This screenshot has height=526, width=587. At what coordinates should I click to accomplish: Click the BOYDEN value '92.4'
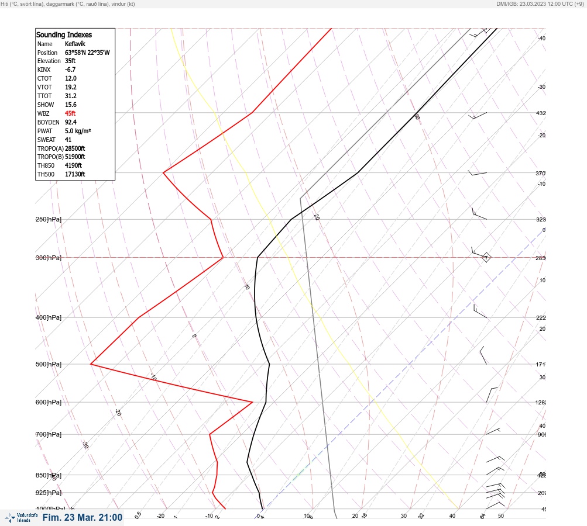(x=70, y=122)
